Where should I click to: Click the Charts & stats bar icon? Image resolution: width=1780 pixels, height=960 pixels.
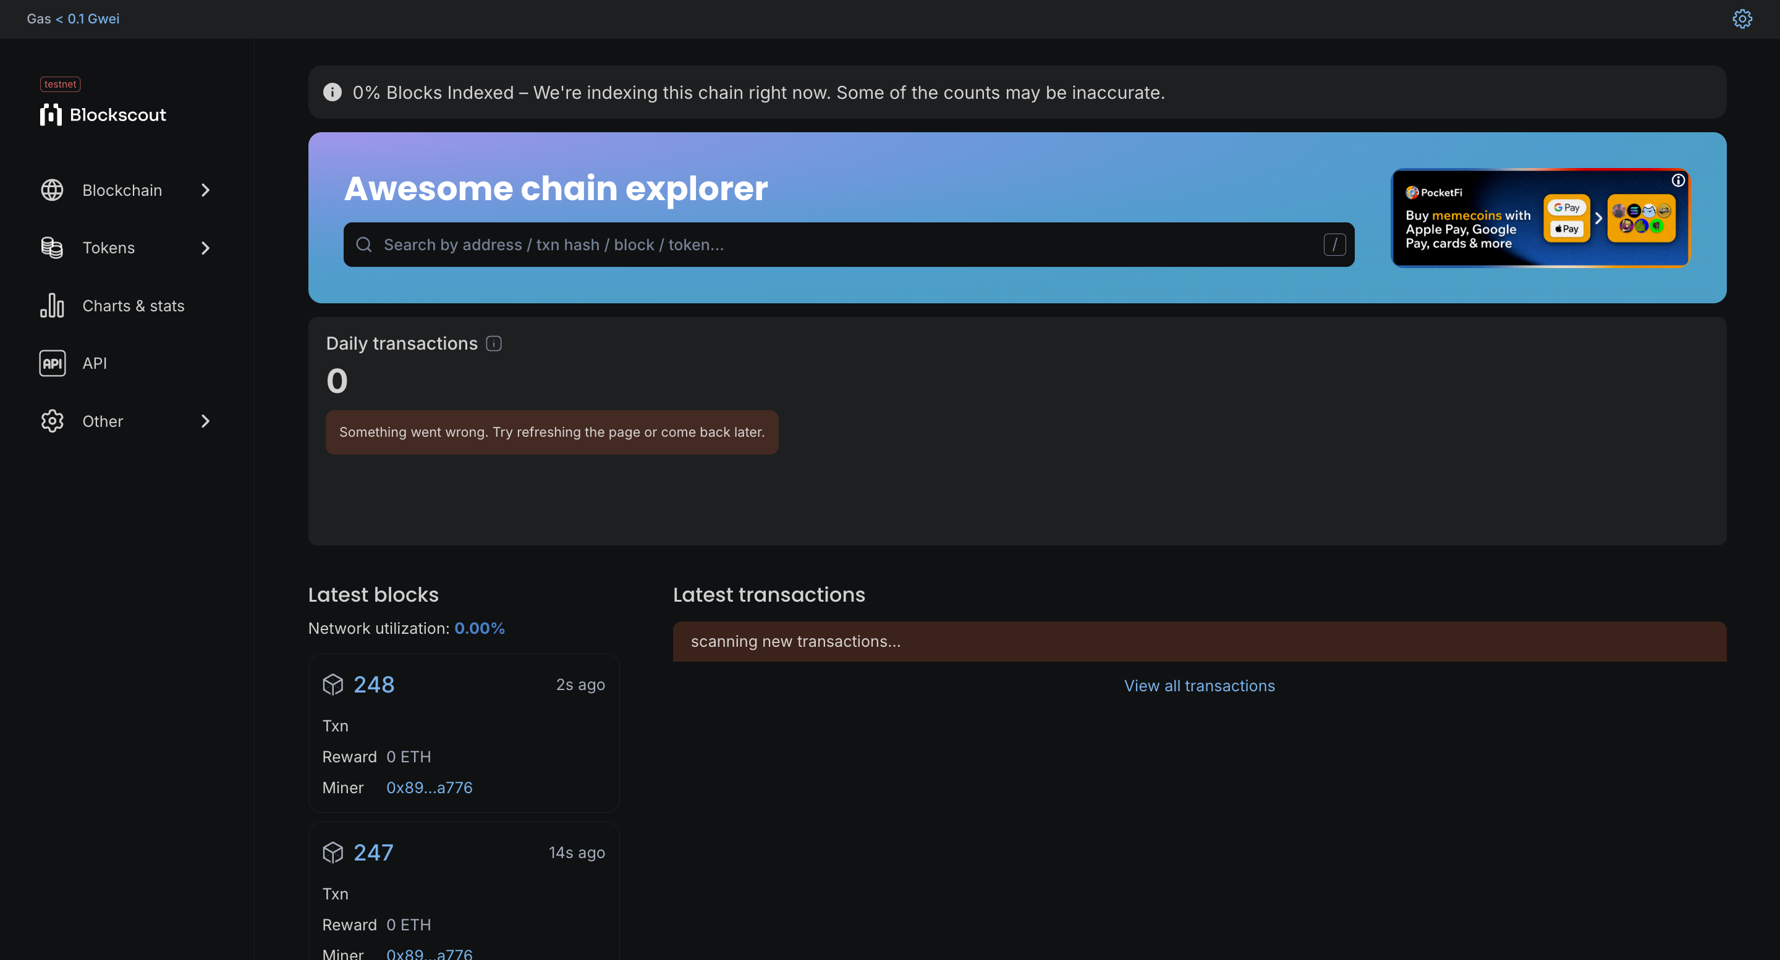tap(52, 305)
